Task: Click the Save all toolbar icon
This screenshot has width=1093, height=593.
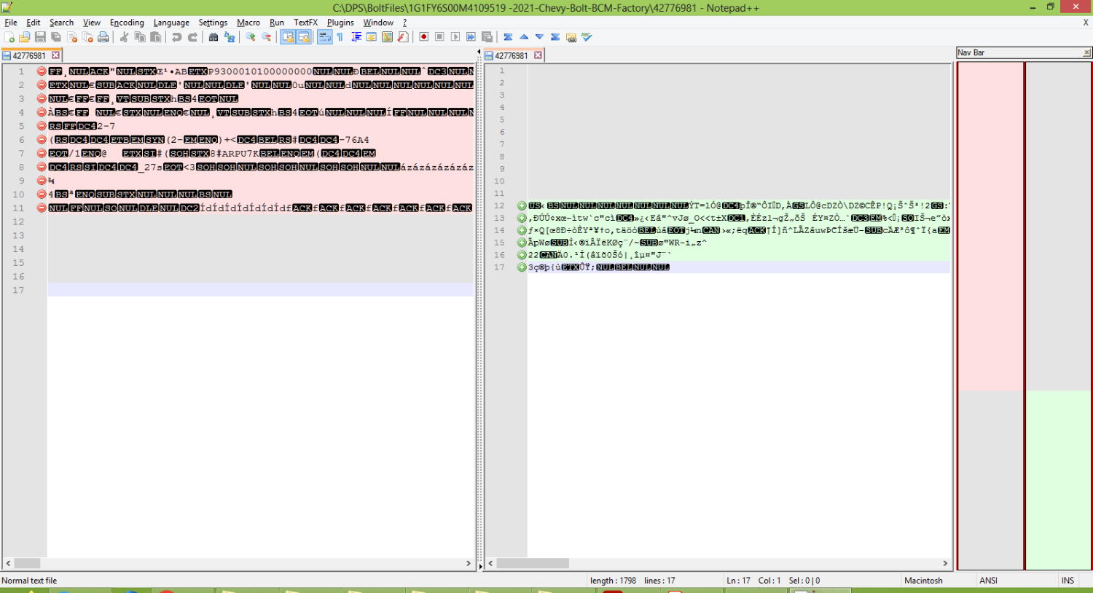Action: (56, 37)
